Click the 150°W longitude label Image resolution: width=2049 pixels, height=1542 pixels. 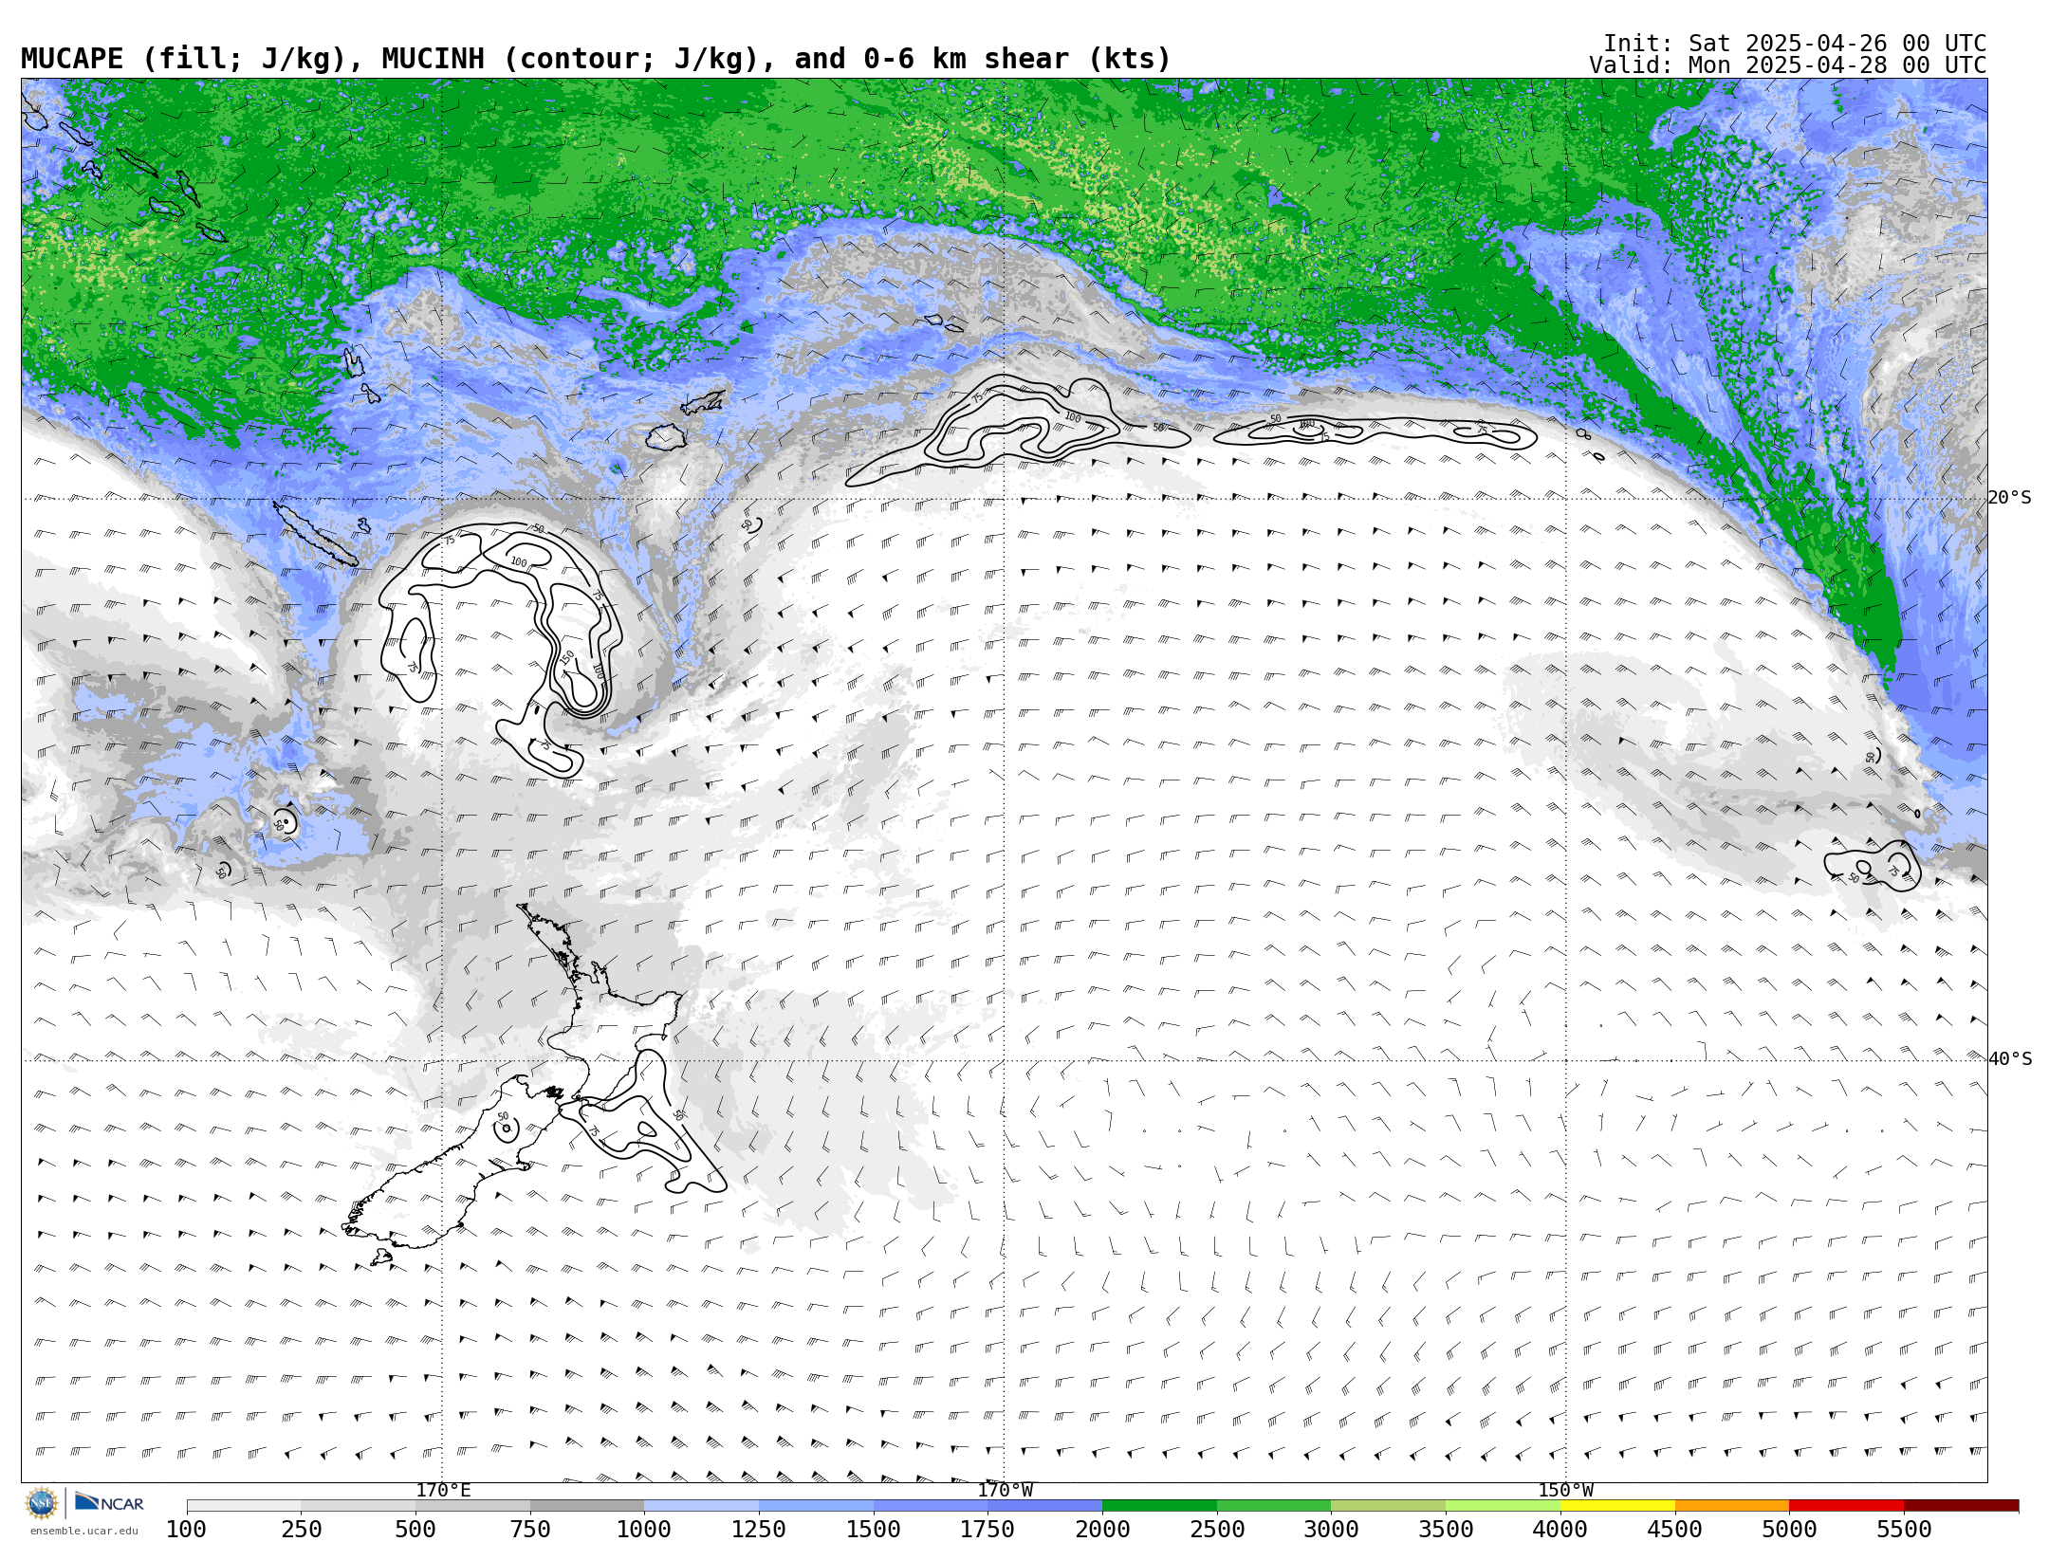1565,1491
